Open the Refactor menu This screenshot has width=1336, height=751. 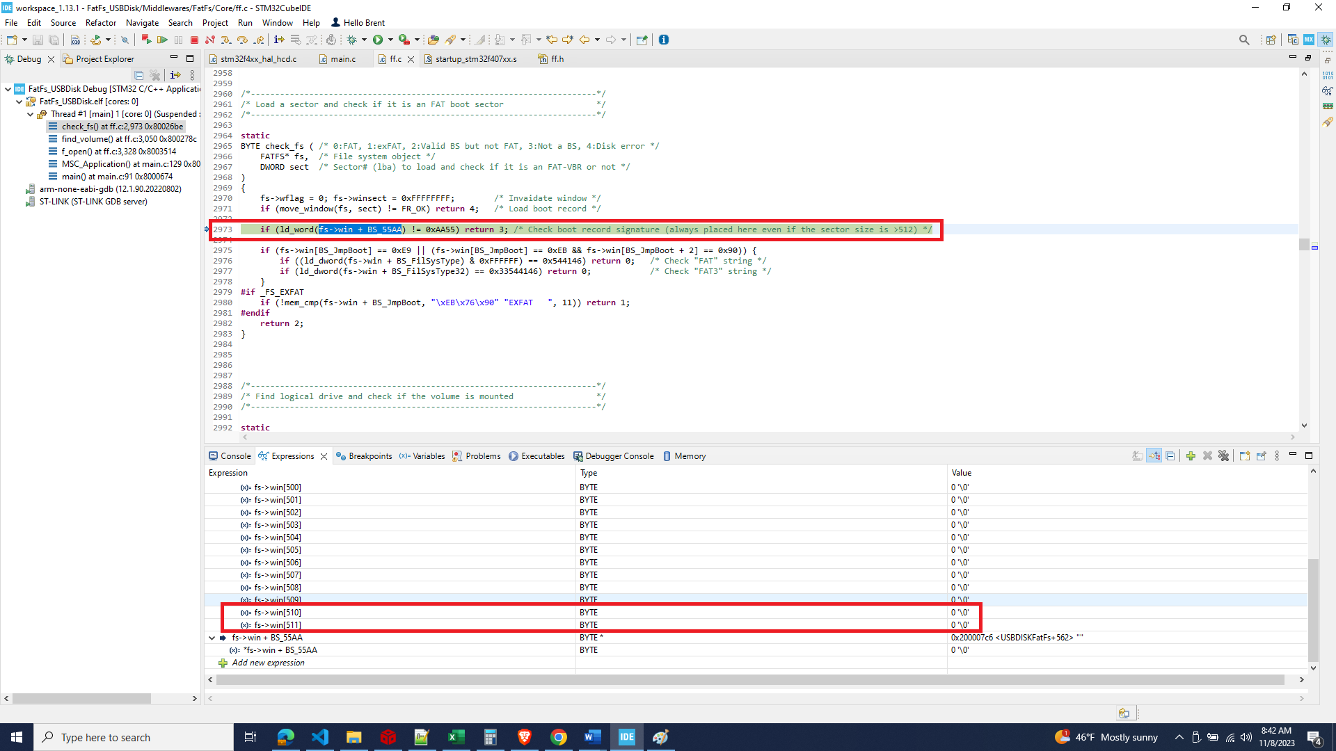point(101,22)
